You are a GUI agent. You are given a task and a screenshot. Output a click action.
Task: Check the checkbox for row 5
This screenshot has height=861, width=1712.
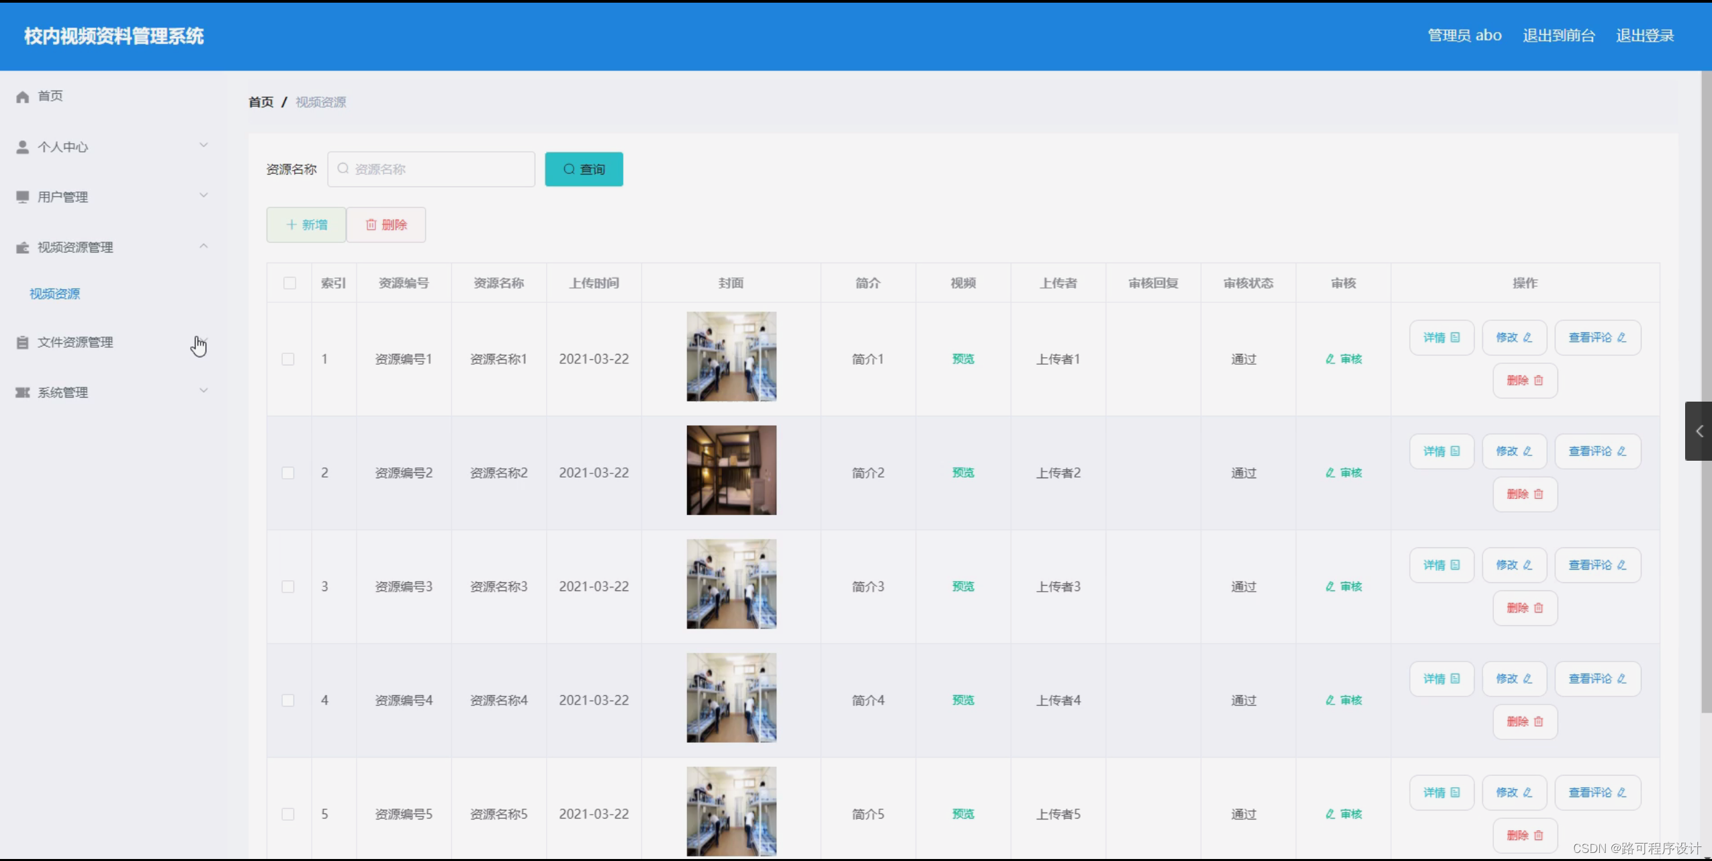[x=288, y=813]
